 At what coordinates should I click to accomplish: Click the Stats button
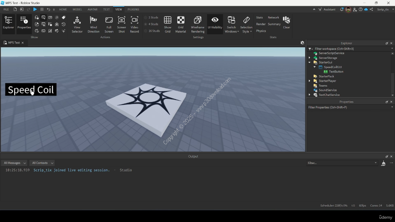click(260, 18)
